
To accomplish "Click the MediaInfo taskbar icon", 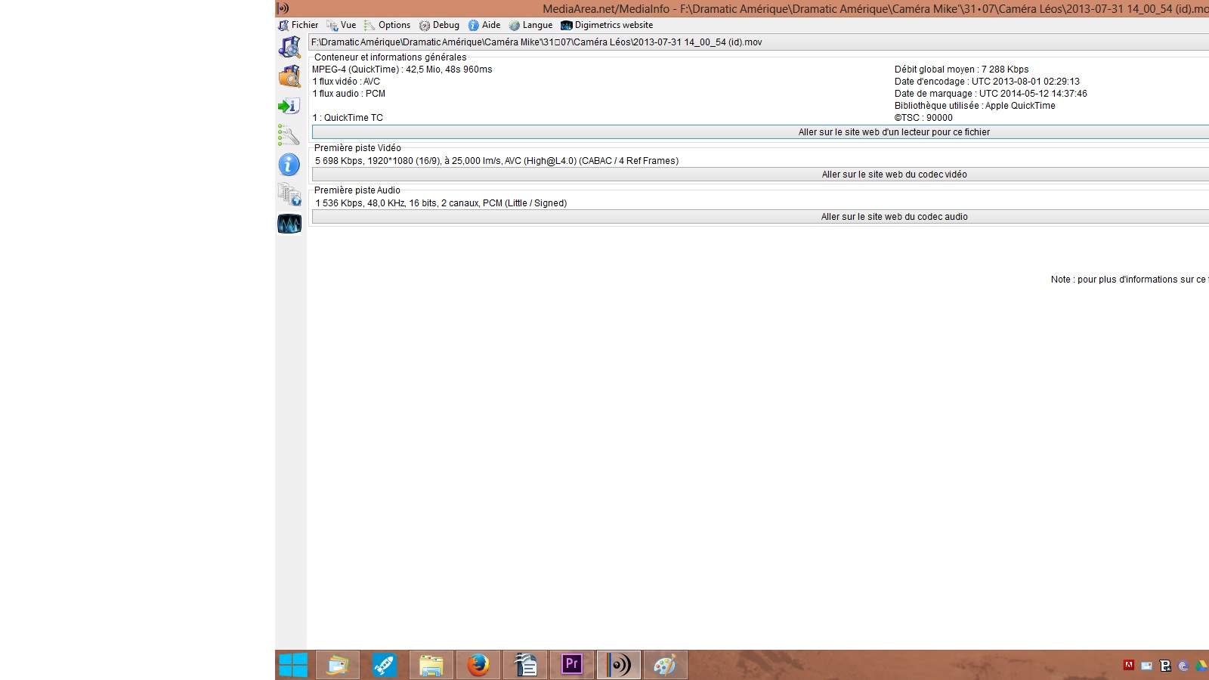I will click(x=619, y=665).
